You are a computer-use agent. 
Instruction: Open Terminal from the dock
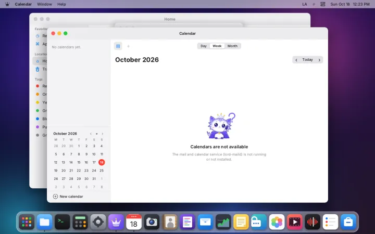(x=63, y=222)
